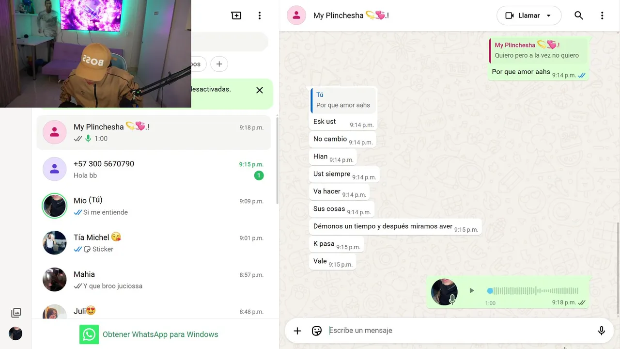Seek along the voice message waveform
The width and height of the screenshot is (620, 349).
coord(533,291)
